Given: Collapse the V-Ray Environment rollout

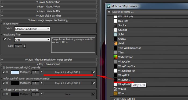Looking at the screenshot, I should (x=49, y=64).
